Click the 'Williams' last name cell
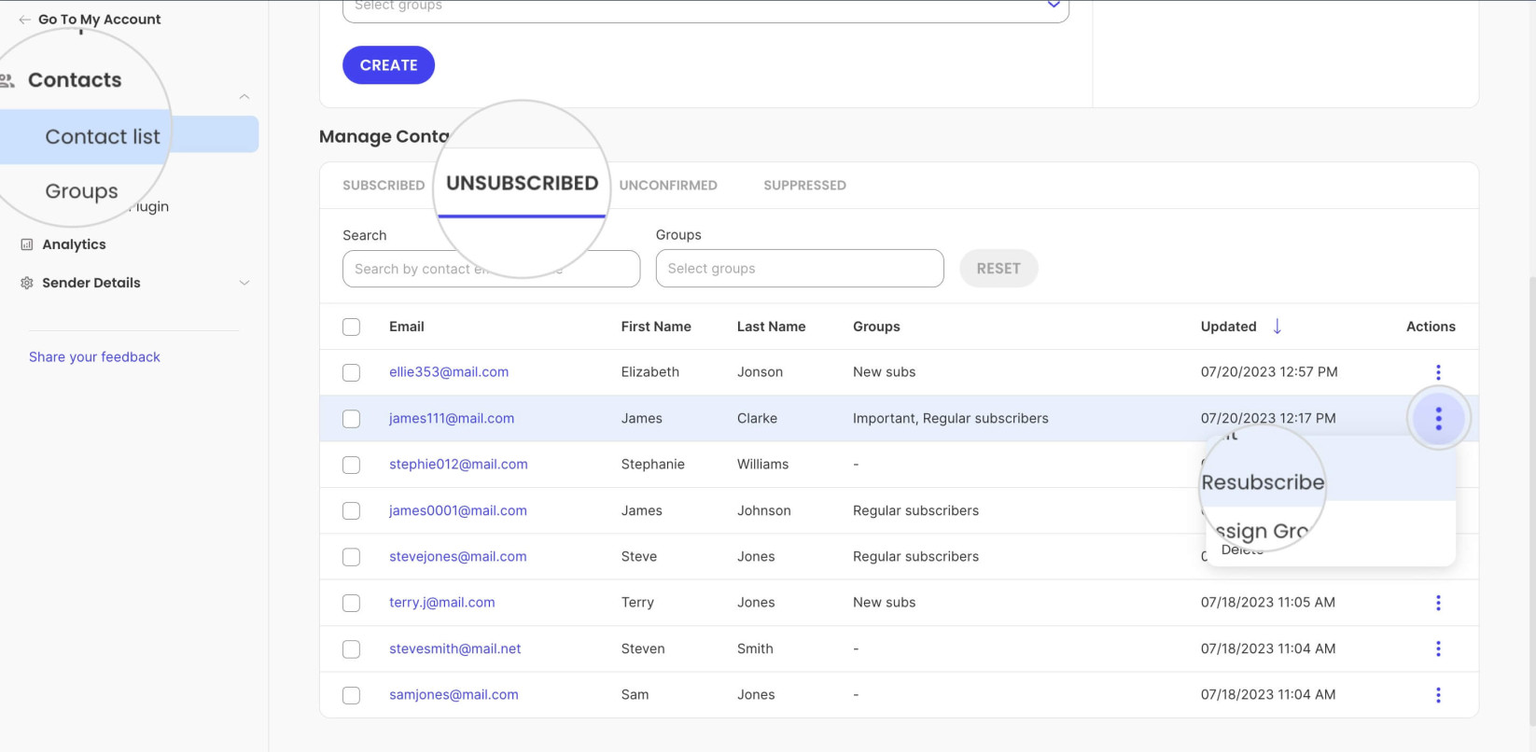1536x752 pixels. [x=763, y=465]
